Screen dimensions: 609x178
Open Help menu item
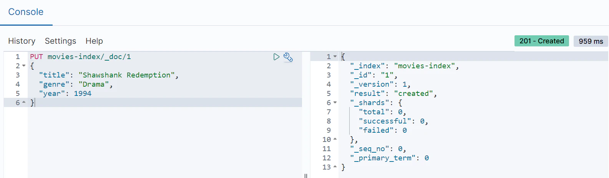click(x=94, y=41)
